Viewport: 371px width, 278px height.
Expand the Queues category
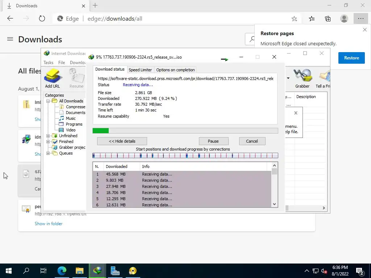coord(48,153)
